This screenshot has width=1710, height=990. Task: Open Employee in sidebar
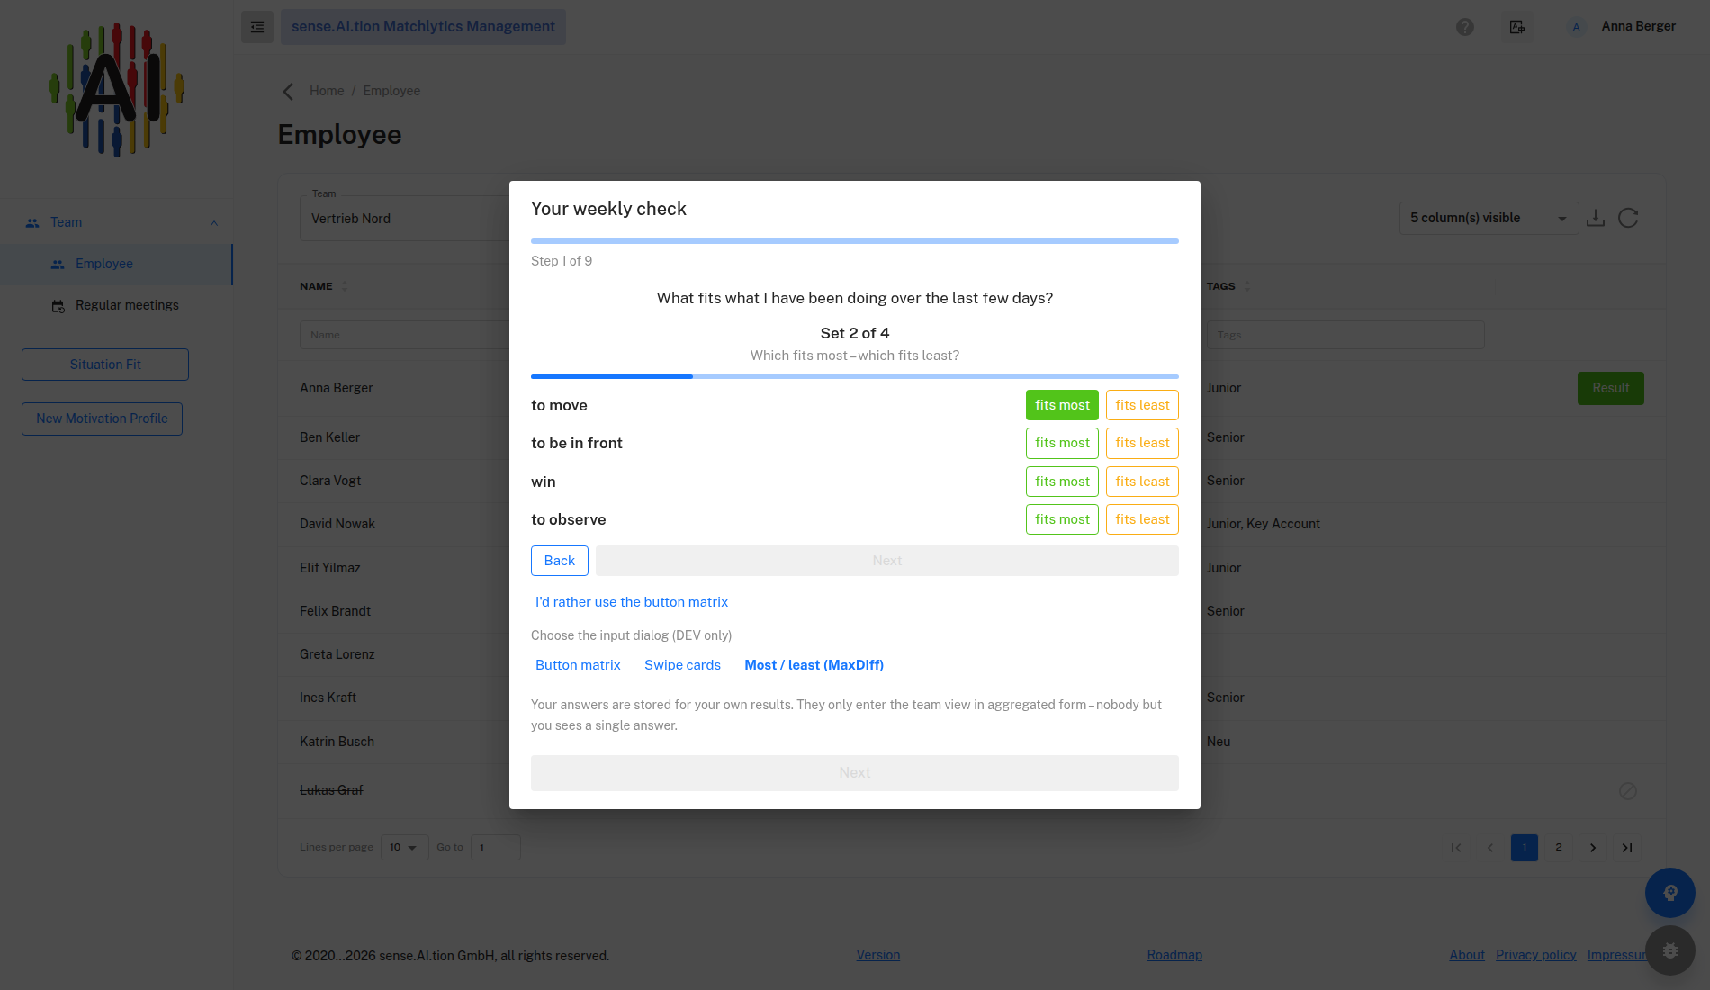116,265
